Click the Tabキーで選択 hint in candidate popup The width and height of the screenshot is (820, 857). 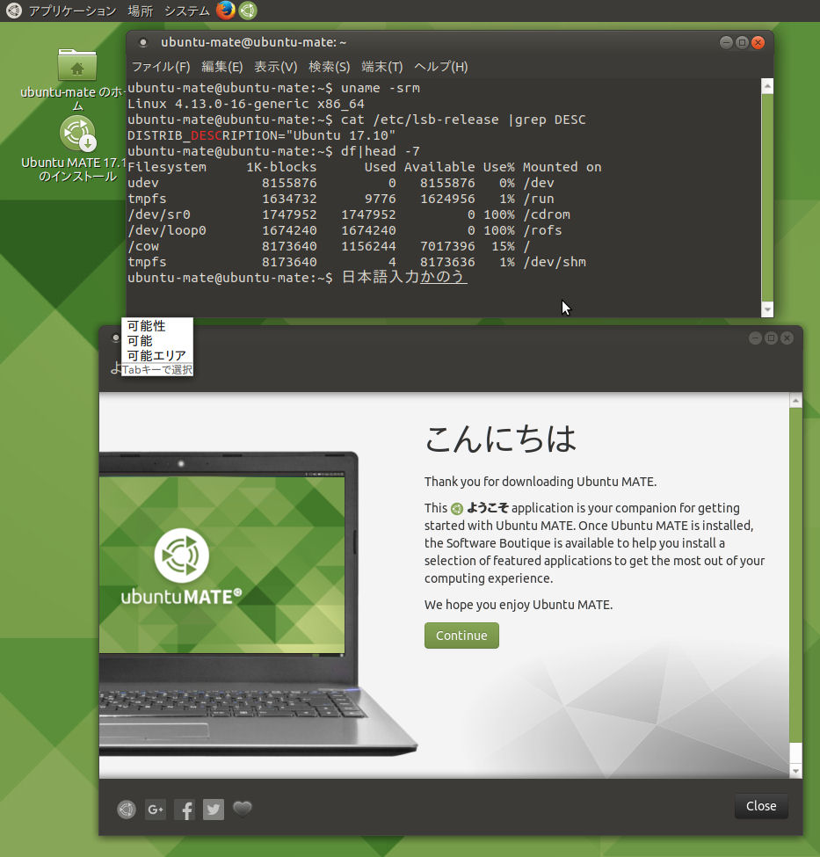tap(157, 369)
